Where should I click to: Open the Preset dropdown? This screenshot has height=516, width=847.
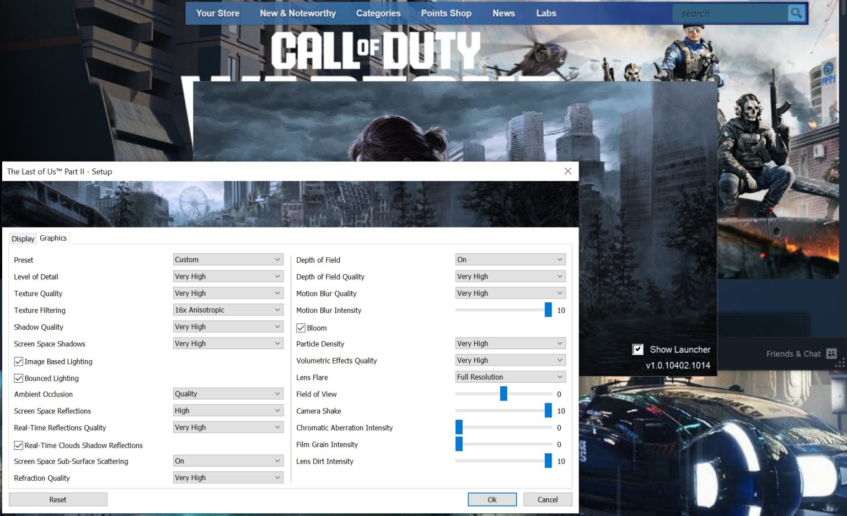[x=228, y=260]
